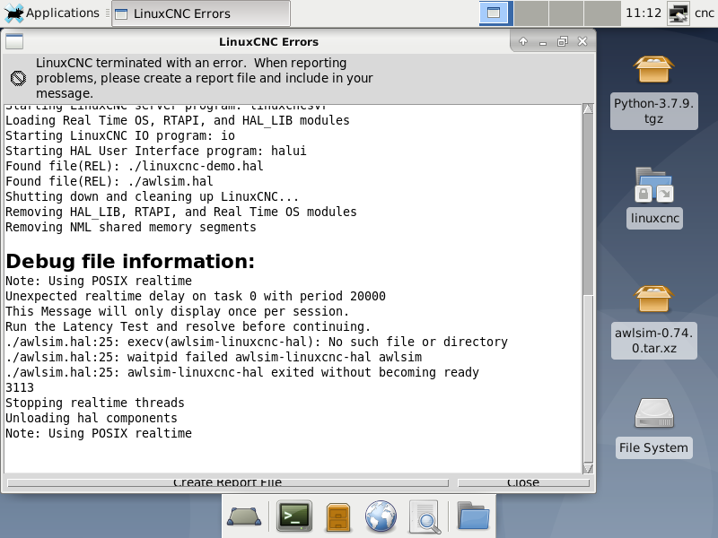Select the Python-3.7.9.tgz desktop archive
Image resolution: width=718 pixels, height=538 pixels.
tap(653, 90)
